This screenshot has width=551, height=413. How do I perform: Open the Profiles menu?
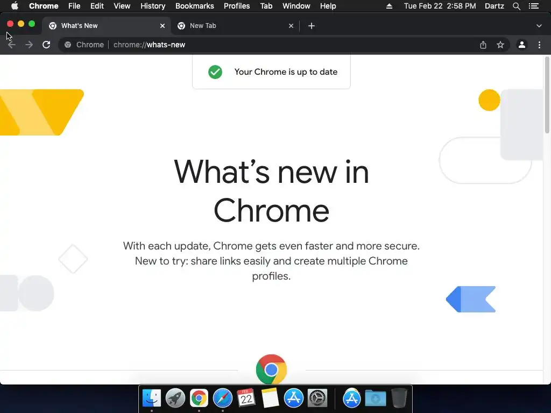pyautogui.click(x=237, y=6)
